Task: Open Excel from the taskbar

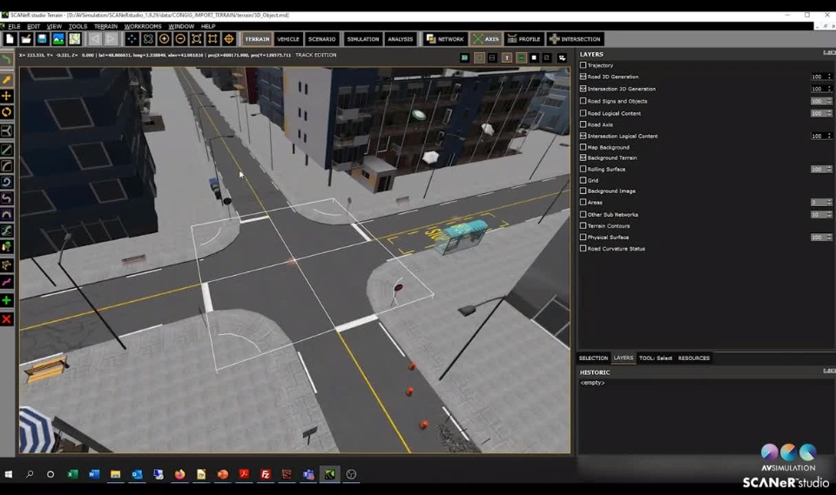Action: [x=72, y=474]
